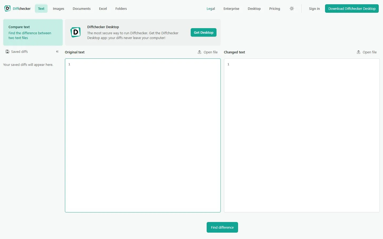Focus the Changed text editor area
Viewport: 383px width, 239px height.
pyautogui.click(x=302, y=135)
